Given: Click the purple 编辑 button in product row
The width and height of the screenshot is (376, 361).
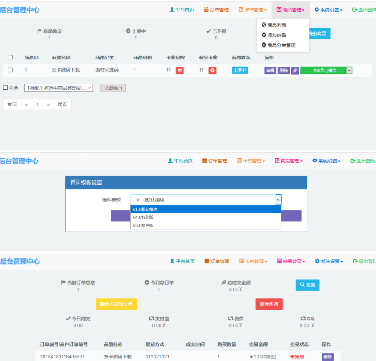Looking at the screenshot, I should 270,70.
